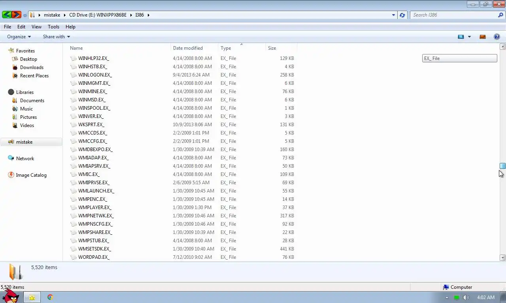This screenshot has height=303, width=506.
Task: Select Libraries in the navigation pane
Action: click(x=25, y=92)
